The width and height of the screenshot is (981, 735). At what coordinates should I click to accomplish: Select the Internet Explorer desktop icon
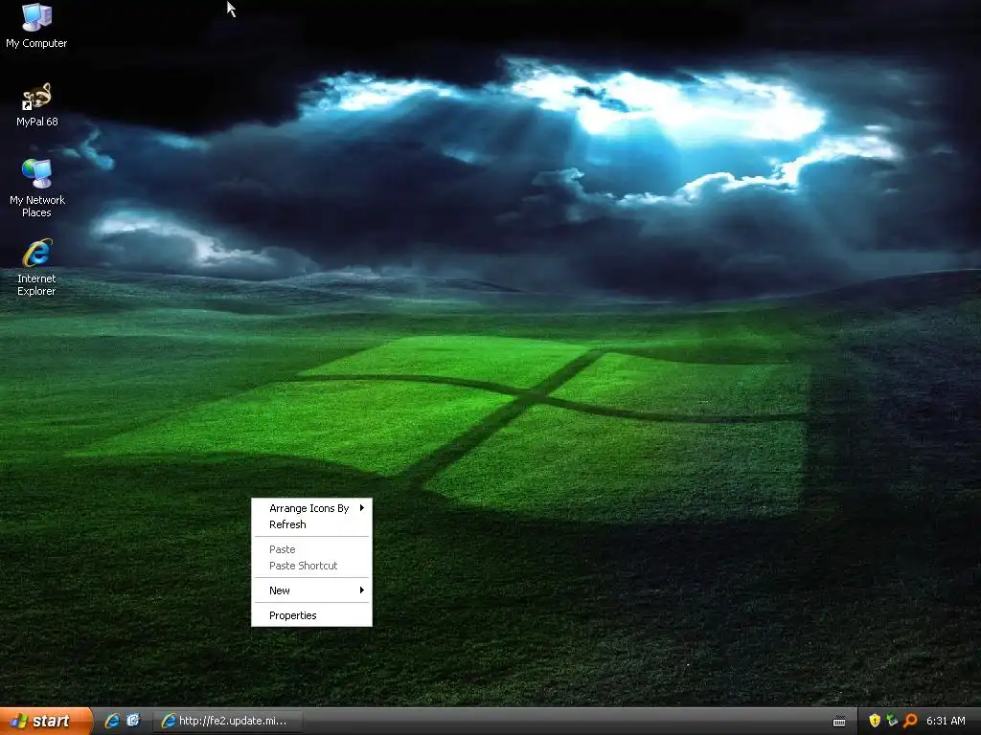click(x=36, y=267)
